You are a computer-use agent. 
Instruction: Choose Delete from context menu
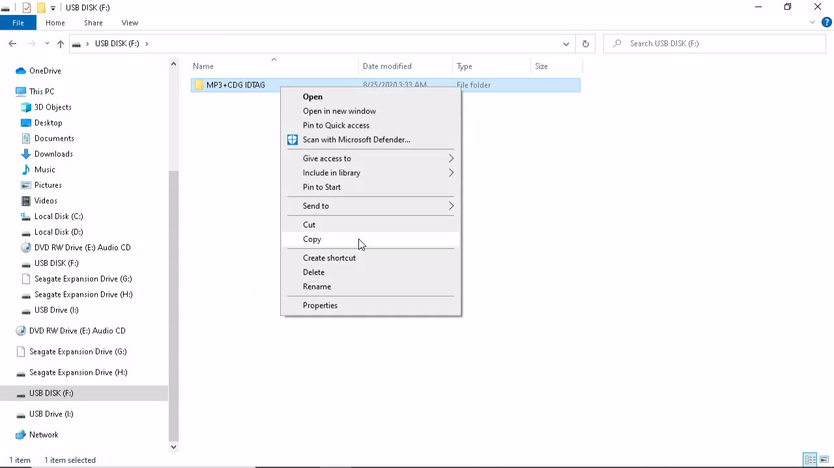[x=371, y=272]
